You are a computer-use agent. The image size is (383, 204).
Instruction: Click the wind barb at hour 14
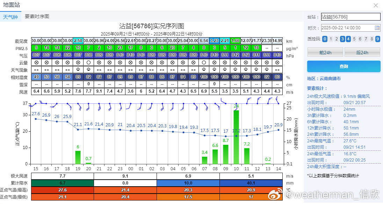point(277,100)
